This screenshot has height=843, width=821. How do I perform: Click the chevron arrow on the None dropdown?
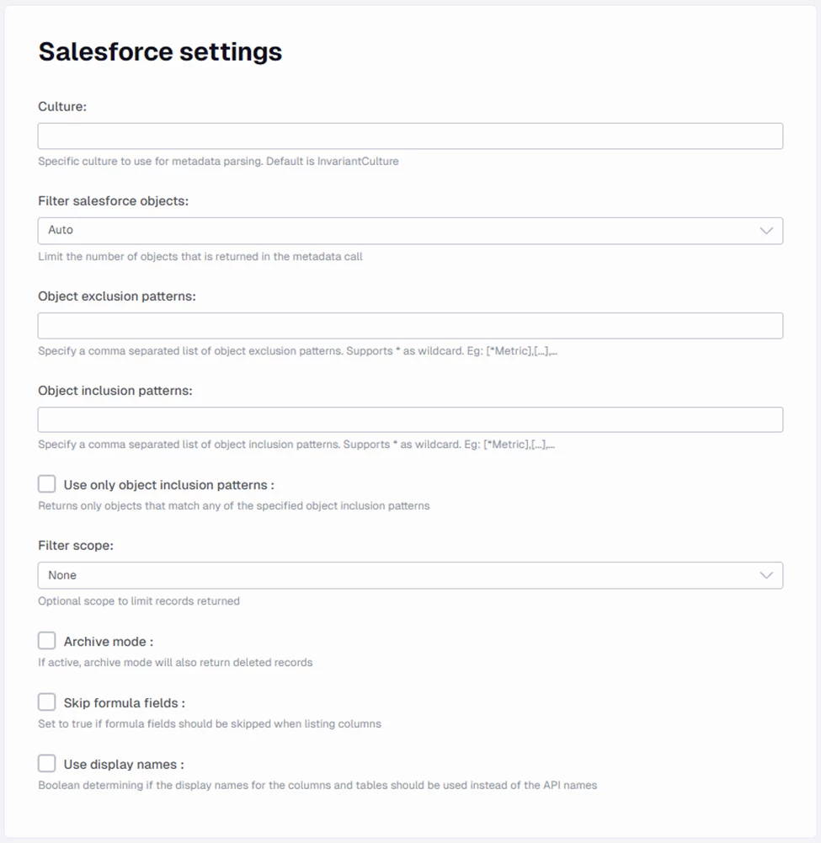click(766, 575)
